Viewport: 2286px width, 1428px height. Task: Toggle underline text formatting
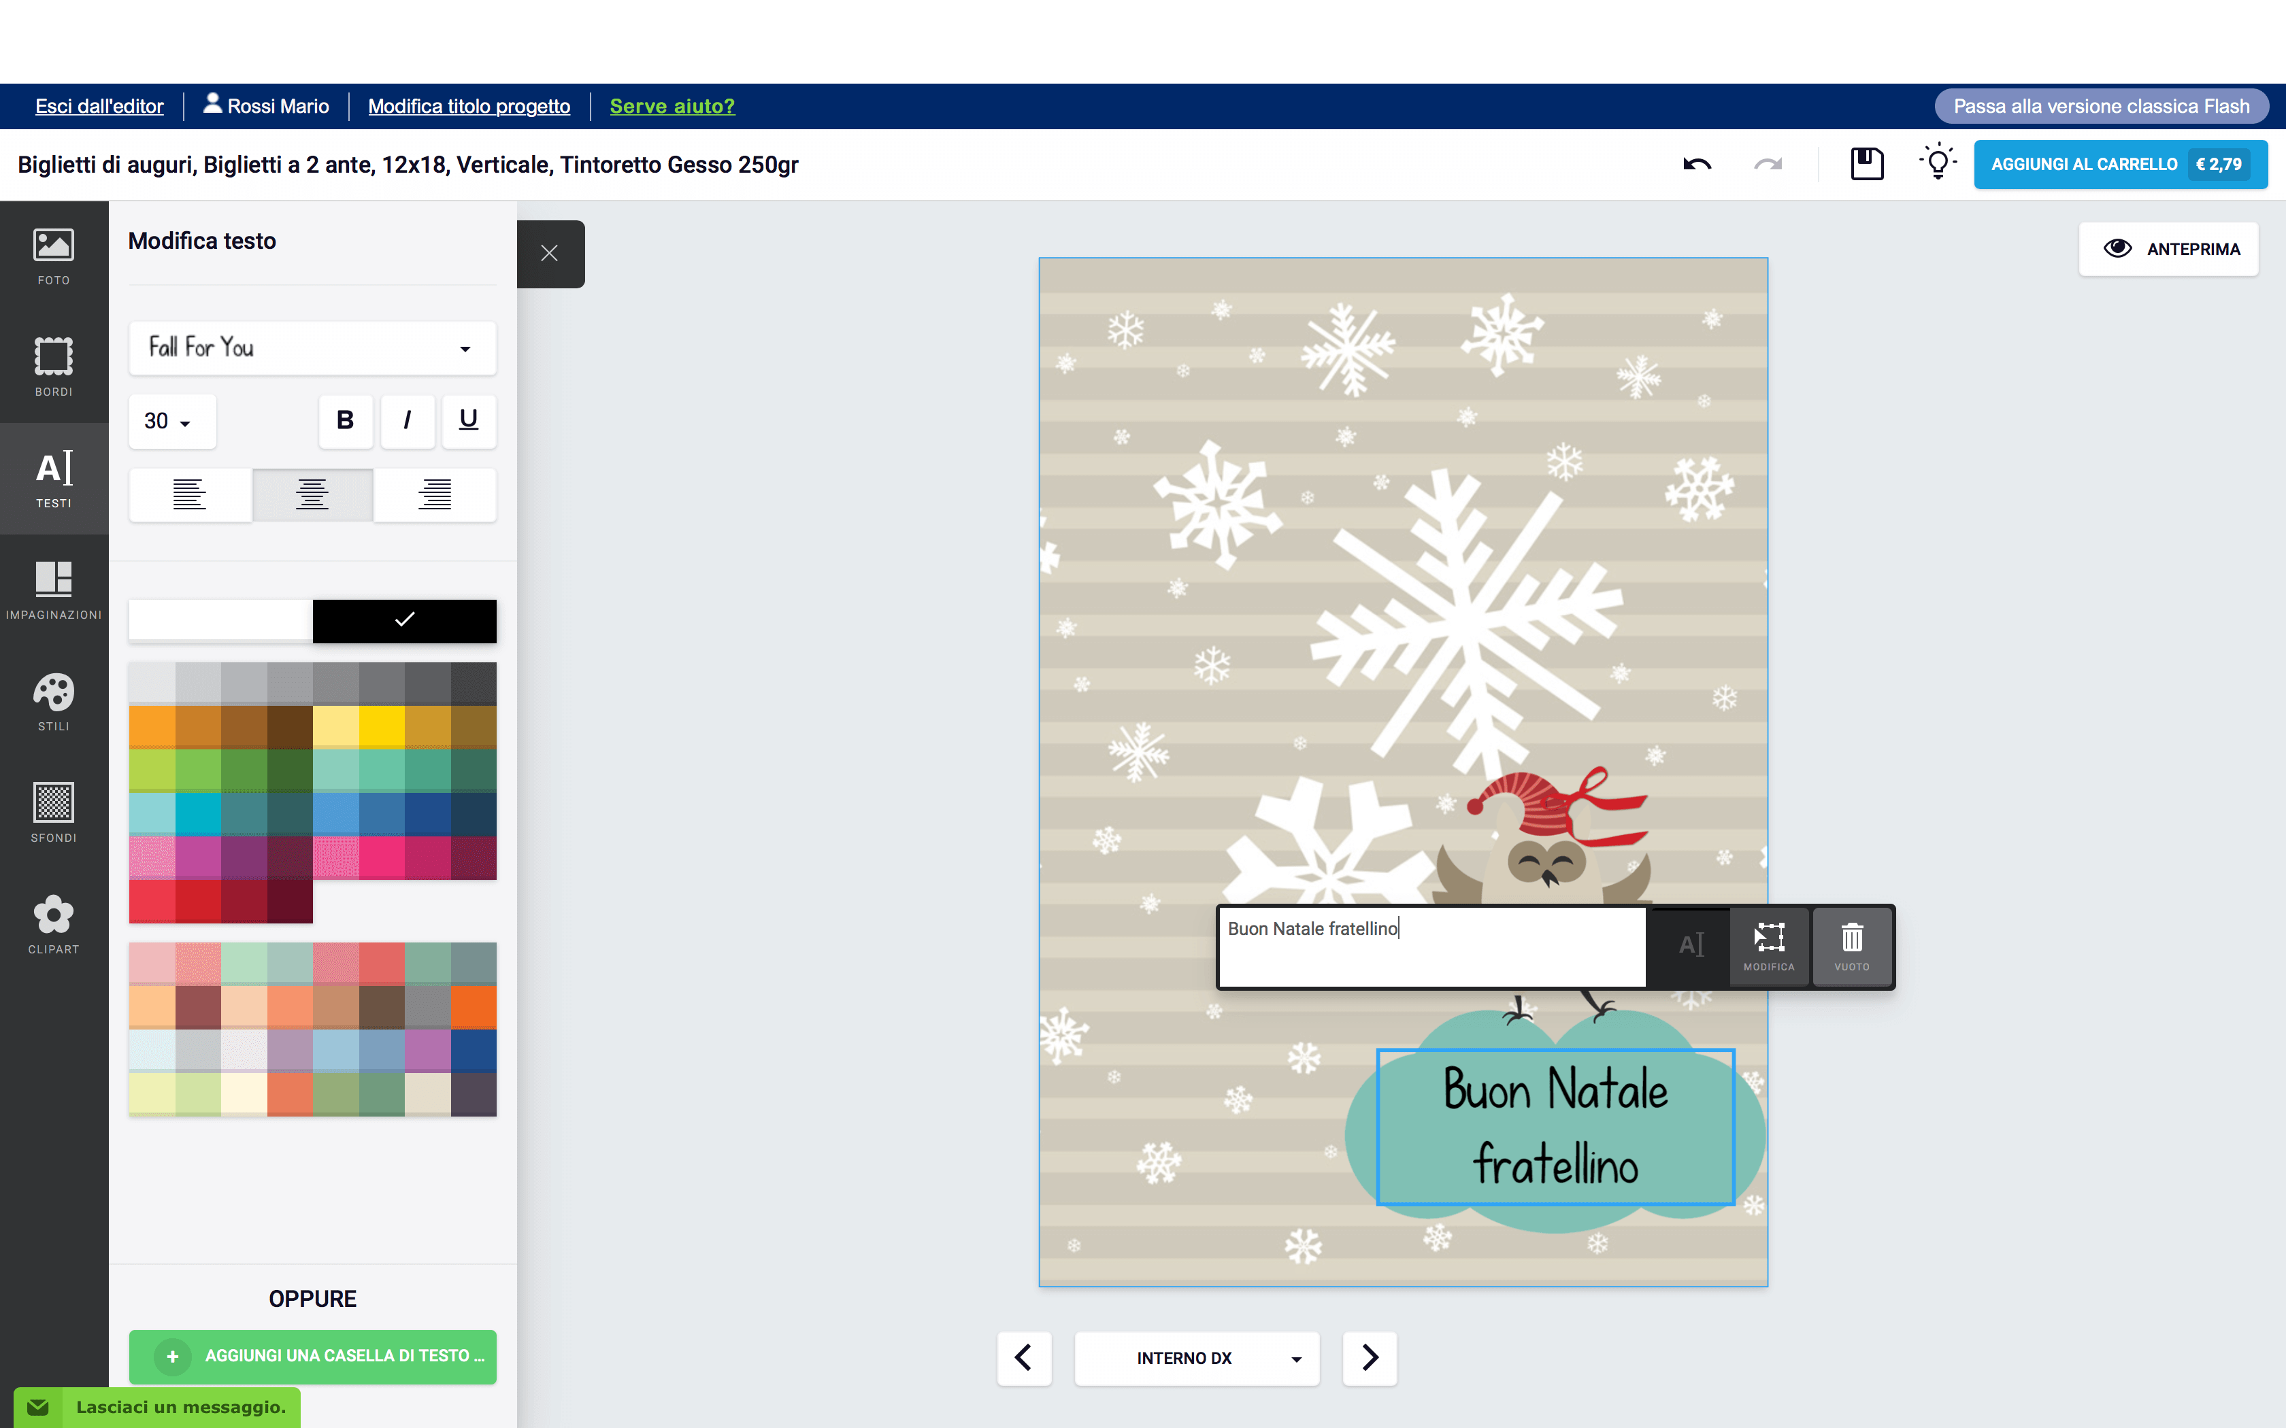(x=469, y=420)
